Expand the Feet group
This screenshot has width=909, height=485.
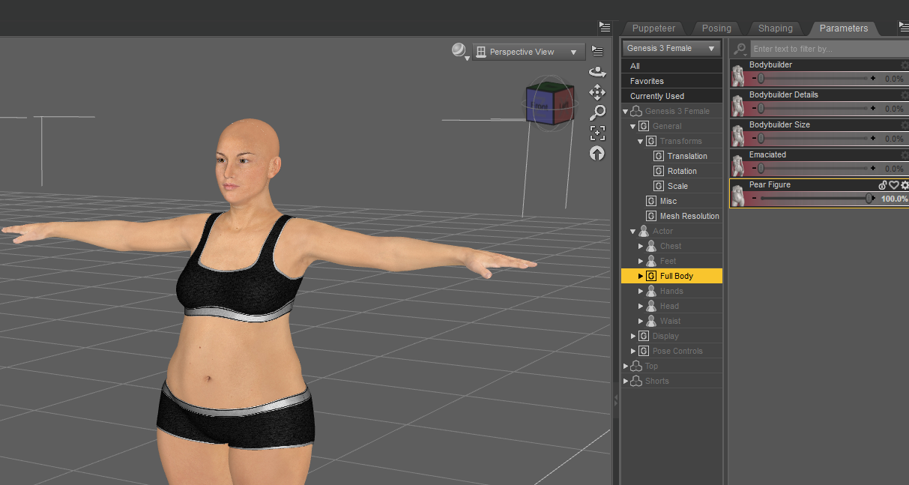click(x=641, y=261)
